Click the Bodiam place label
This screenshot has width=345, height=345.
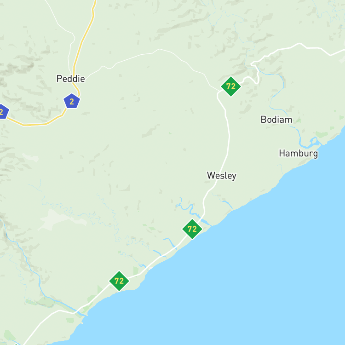point(276,120)
